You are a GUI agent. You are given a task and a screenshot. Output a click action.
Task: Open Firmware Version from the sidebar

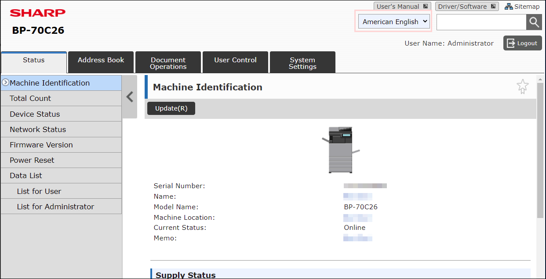pyautogui.click(x=61, y=145)
